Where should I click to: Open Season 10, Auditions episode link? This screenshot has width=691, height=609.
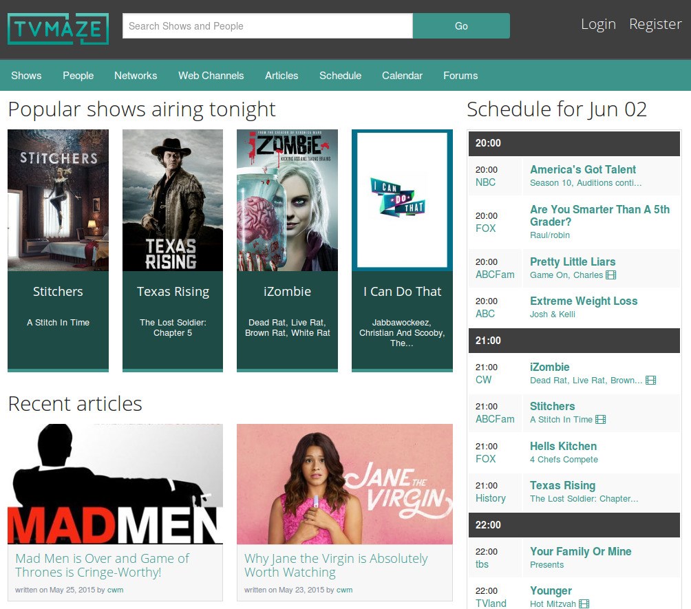coord(586,183)
